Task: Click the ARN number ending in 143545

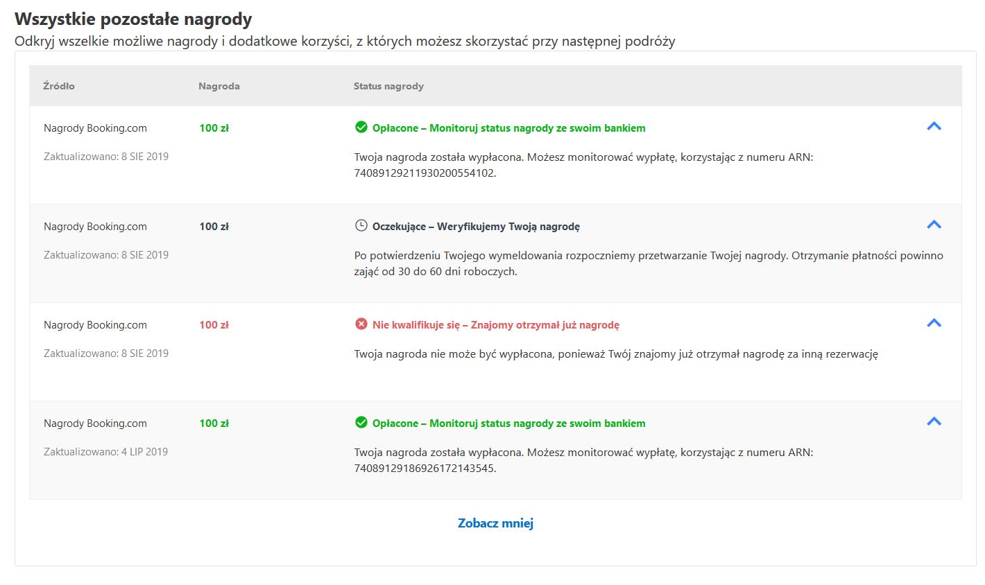Action: [425, 469]
